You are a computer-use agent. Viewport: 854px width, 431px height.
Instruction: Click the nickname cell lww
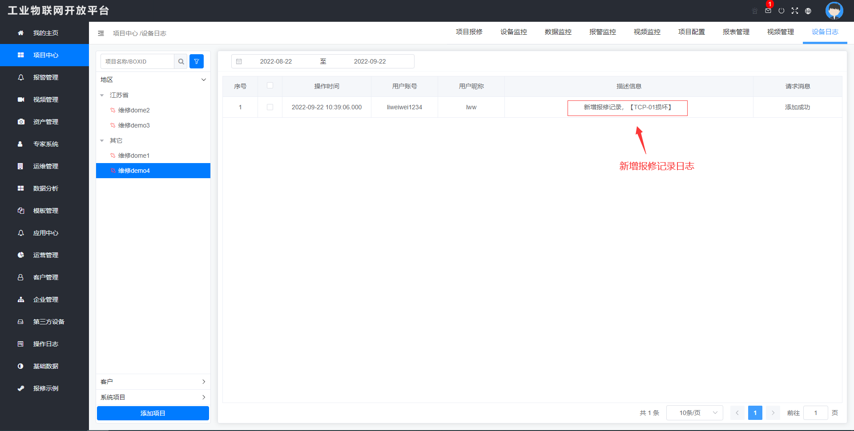coord(471,107)
